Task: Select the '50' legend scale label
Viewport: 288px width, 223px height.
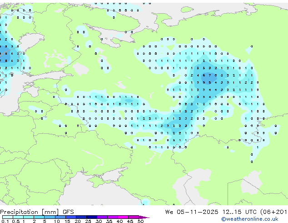Action: (140, 221)
